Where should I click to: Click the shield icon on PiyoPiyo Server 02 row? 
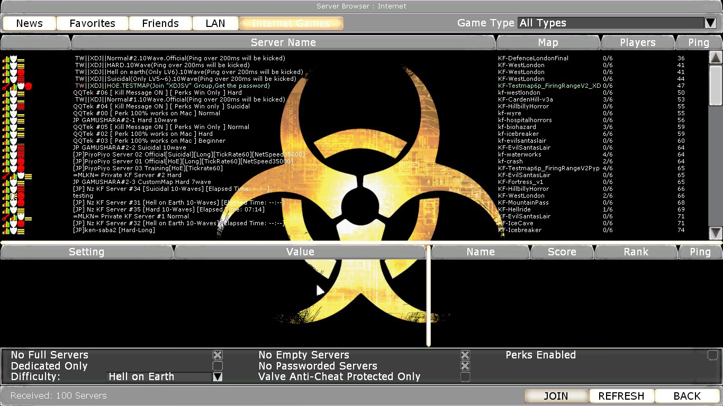point(13,155)
